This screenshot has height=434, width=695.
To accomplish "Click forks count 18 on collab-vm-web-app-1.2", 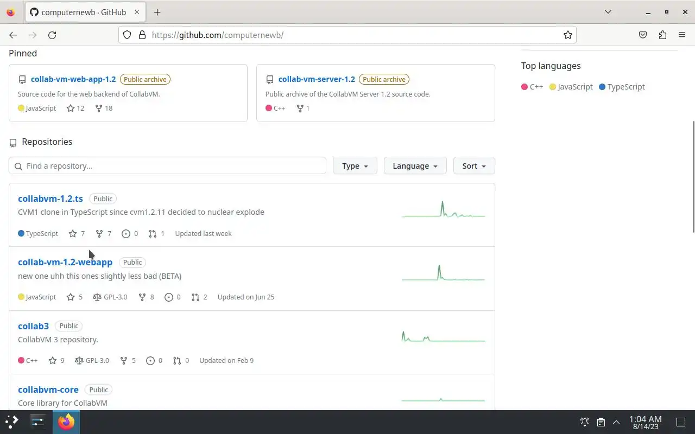I will pos(104,108).
